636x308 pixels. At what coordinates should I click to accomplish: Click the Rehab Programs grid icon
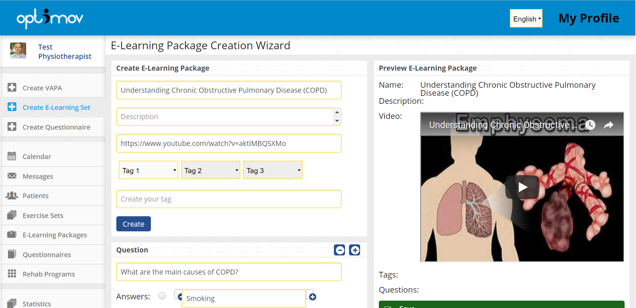tap(12, 274)
